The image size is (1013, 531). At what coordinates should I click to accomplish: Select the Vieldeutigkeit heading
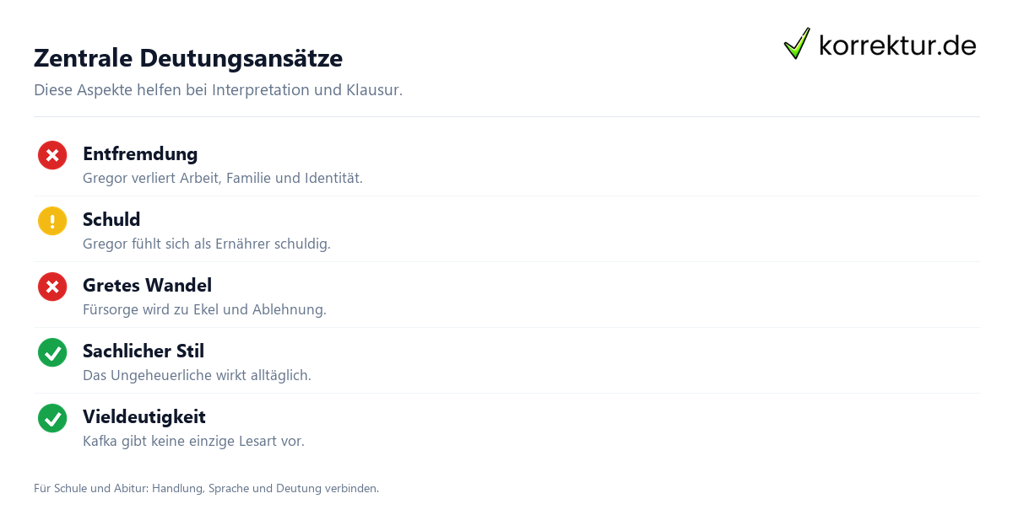144,417
